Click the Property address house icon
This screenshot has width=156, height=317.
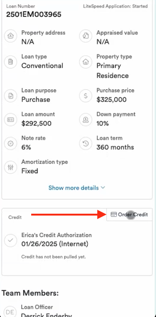coord(10,36)
